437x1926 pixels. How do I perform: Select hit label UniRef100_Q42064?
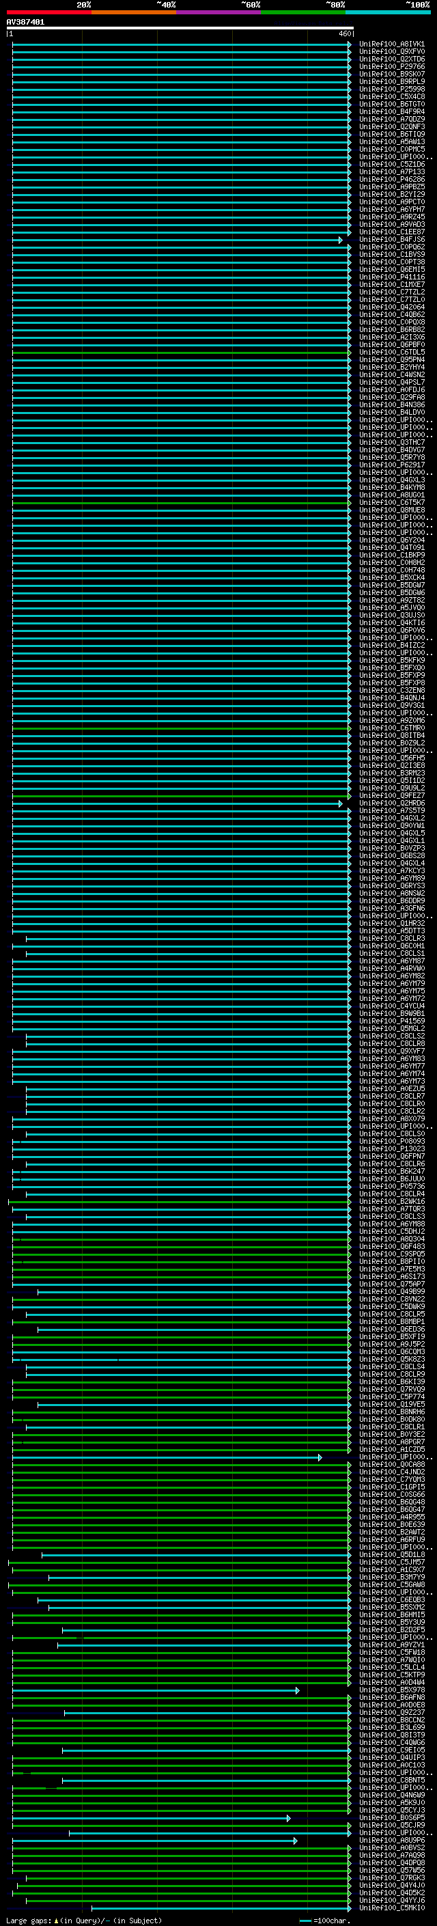click(391, 307)
